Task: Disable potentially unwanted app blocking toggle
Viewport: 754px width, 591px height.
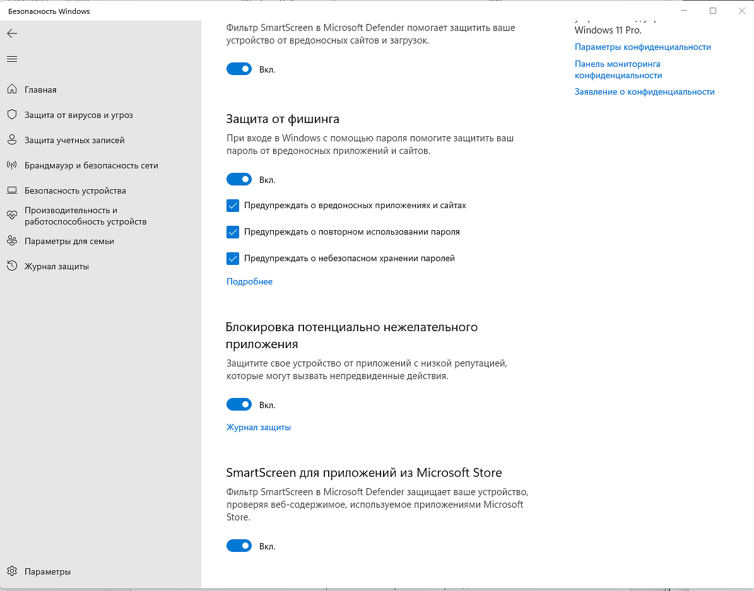Action: tap(239, 405)
